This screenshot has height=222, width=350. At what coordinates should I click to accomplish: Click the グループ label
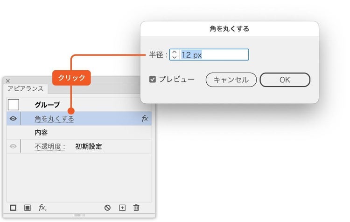[47, 105]
